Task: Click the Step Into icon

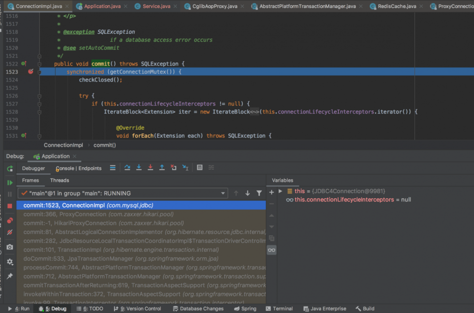Action: (139, 168)
